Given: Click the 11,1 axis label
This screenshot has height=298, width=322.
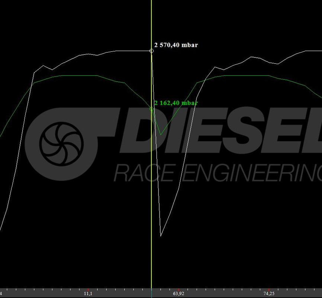Looking at the screenshot, I should (x=88, y=294).
